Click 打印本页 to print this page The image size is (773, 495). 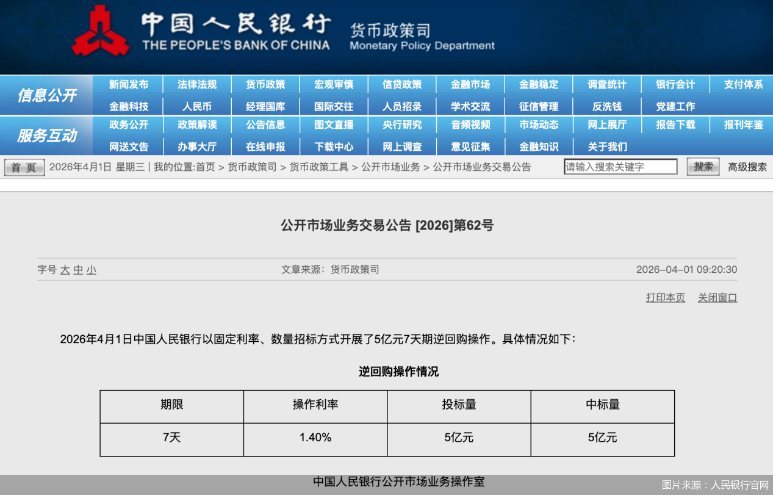664,297
